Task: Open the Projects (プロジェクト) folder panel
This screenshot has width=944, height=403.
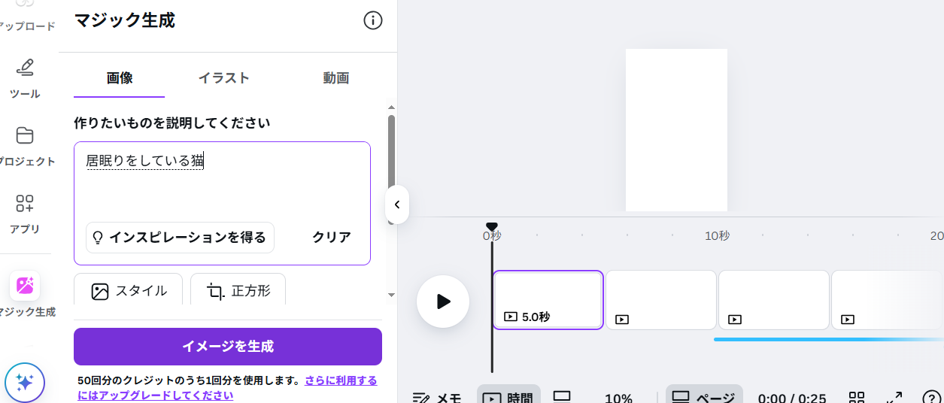Action: point(25,146)
